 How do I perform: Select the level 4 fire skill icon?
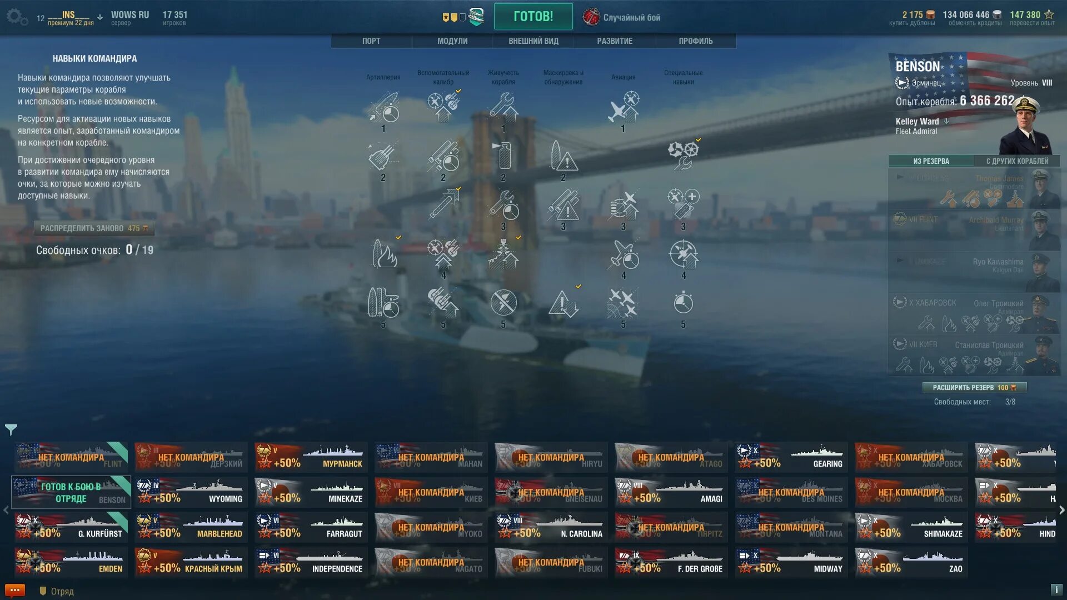pos(384,253)
